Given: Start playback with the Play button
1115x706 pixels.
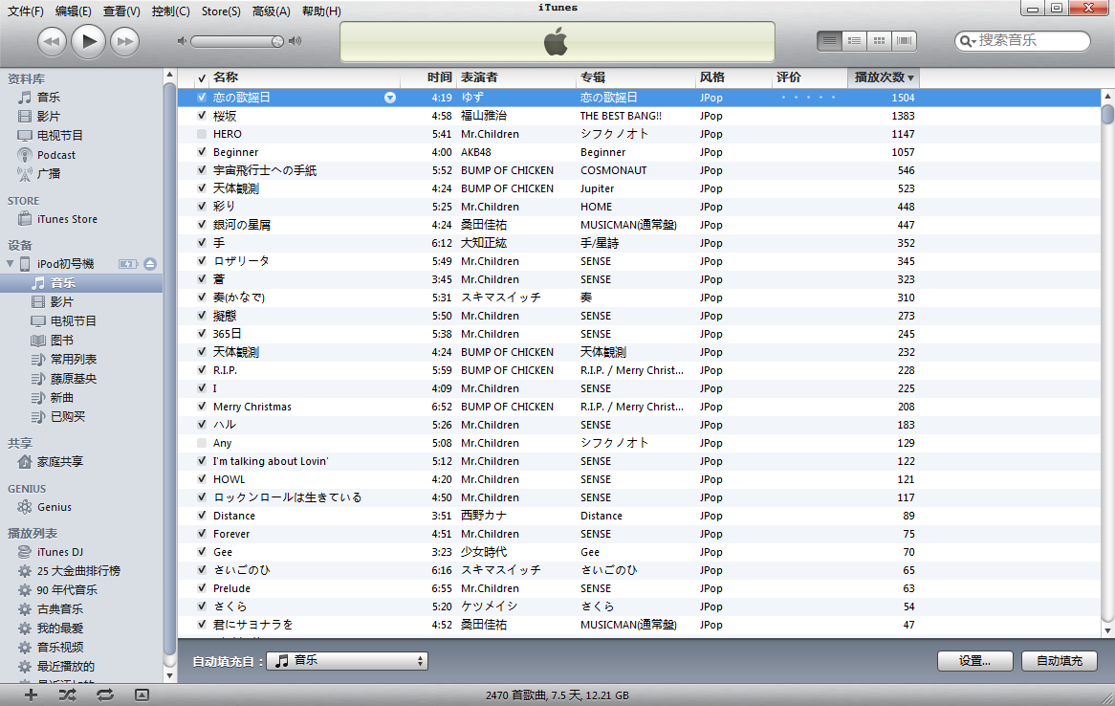Looking at the screenshot, I should (x=88, y=41).
